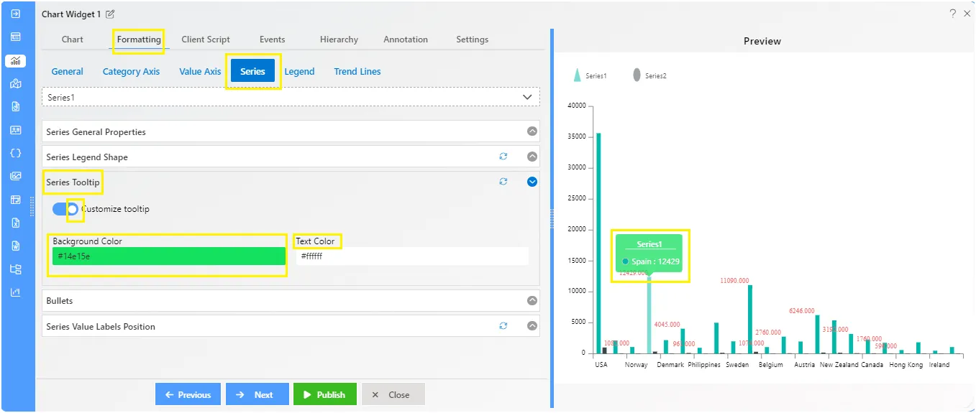The width and height of the screenshot is (976, 413).
Task: Open the Excel file sidebar icon
Action: [16, 223]
